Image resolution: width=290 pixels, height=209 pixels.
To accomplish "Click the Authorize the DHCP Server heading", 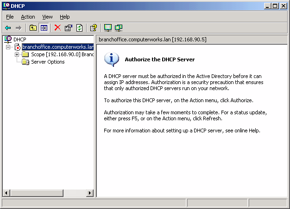I will [160, 59].
